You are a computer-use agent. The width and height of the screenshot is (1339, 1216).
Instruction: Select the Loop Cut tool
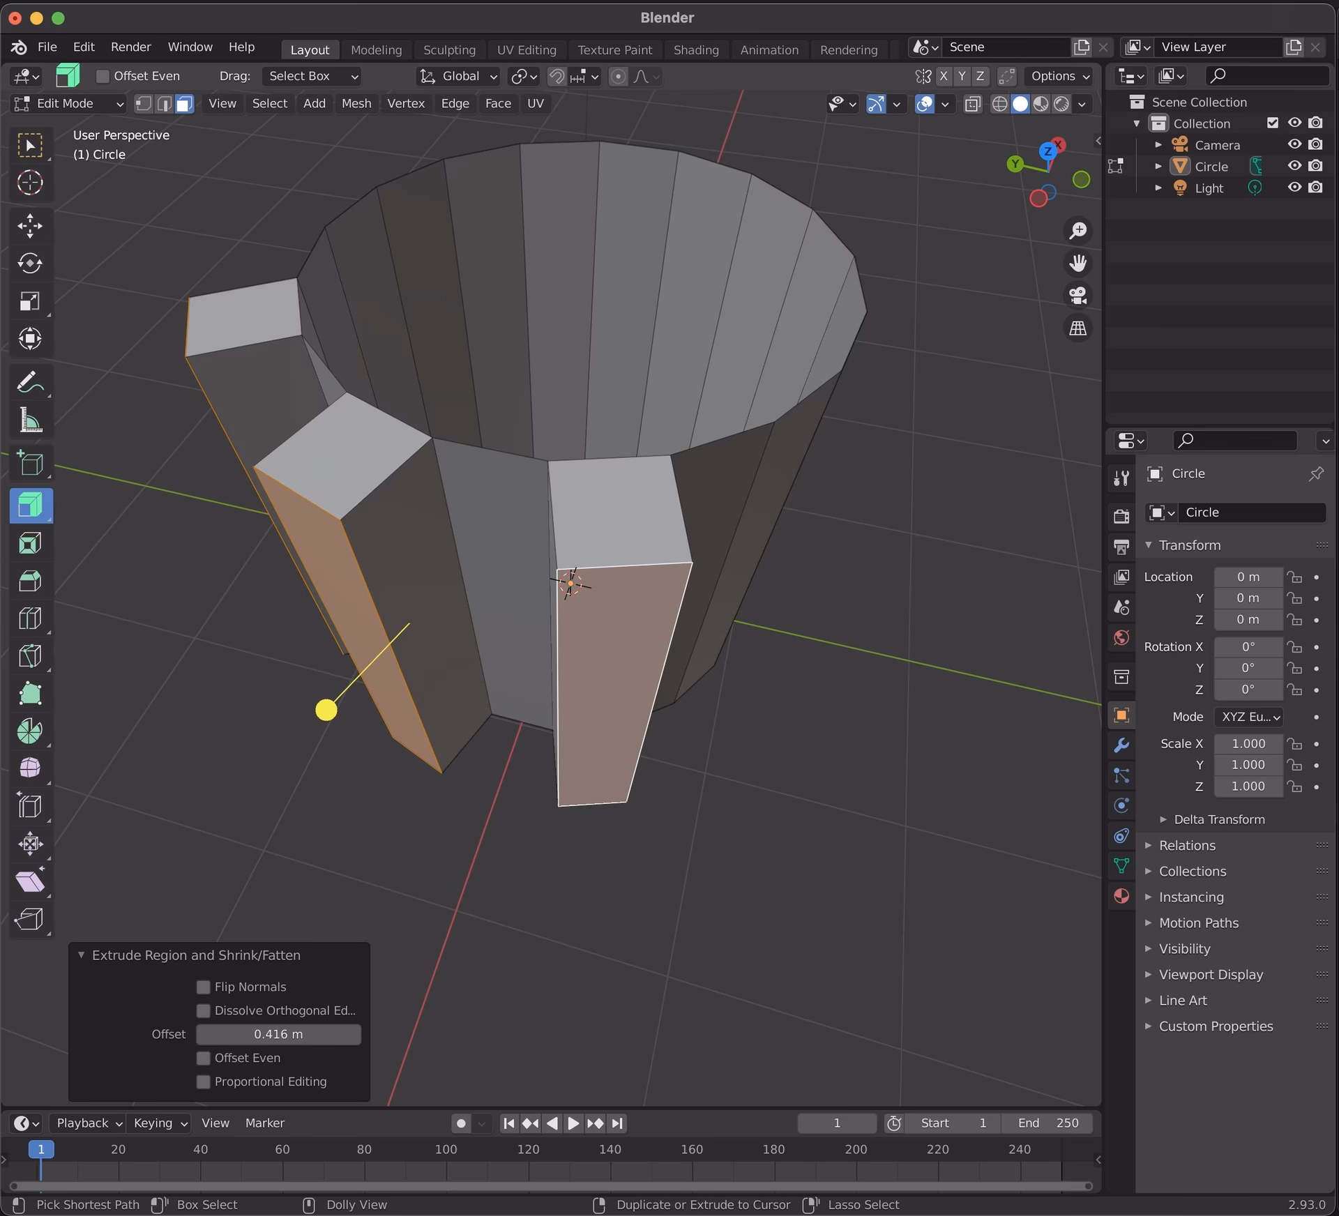(30, 618)
